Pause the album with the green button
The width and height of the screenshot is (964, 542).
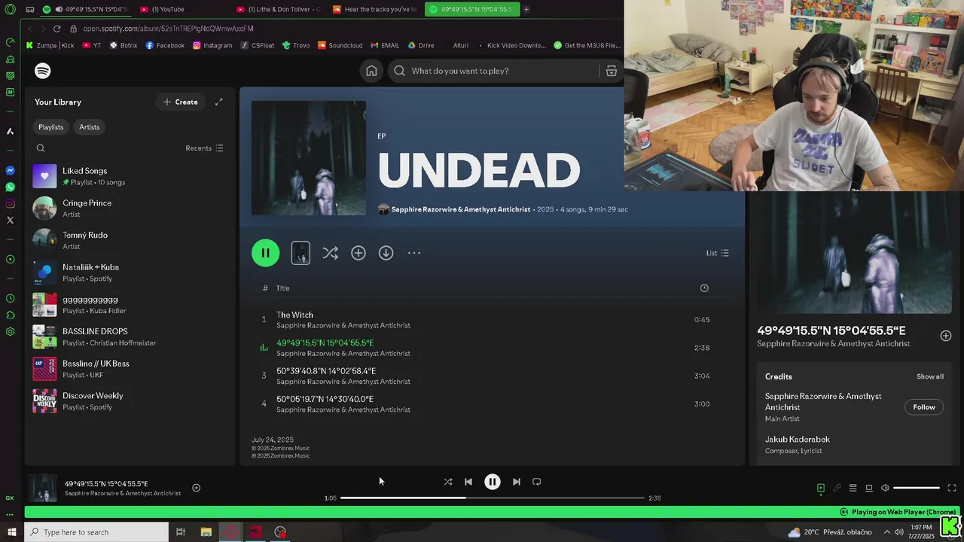tap(265, 253)
